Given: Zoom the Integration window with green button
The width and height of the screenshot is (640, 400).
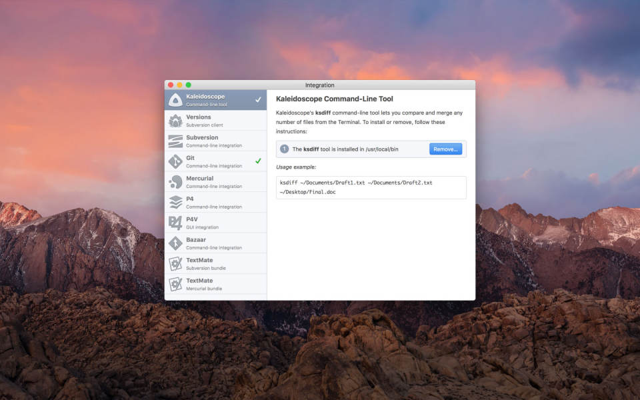Looking at the screenshot, I should tap(189, 85).
